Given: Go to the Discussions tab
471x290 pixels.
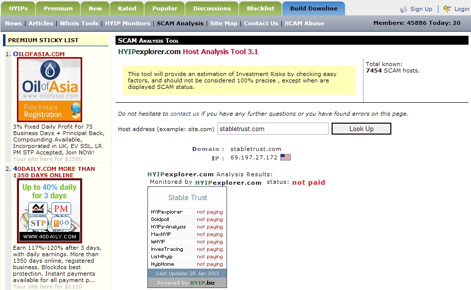Looking at the screenshot, I should click(x=212, y=8).
